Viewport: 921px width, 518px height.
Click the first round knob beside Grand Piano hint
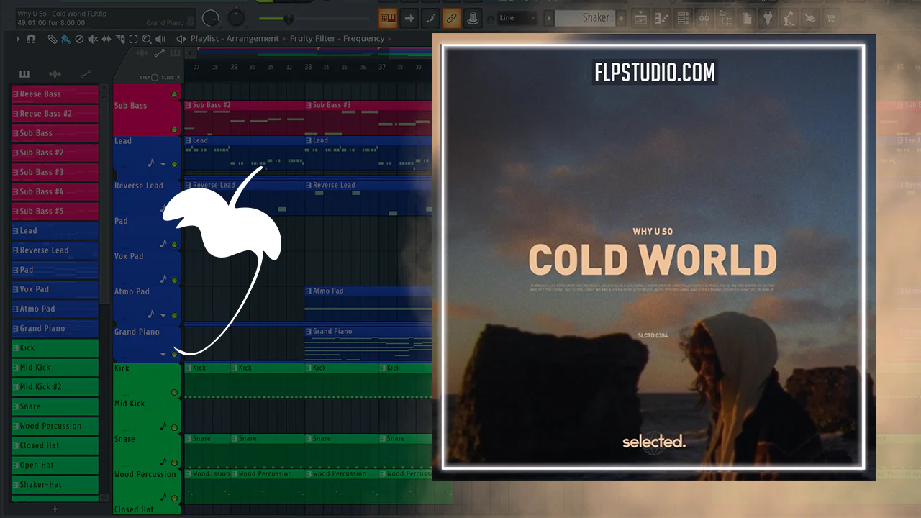(211, 18)
